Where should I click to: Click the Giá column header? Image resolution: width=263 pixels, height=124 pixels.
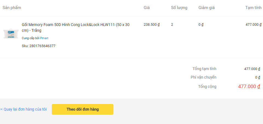[x=147, y=8]
